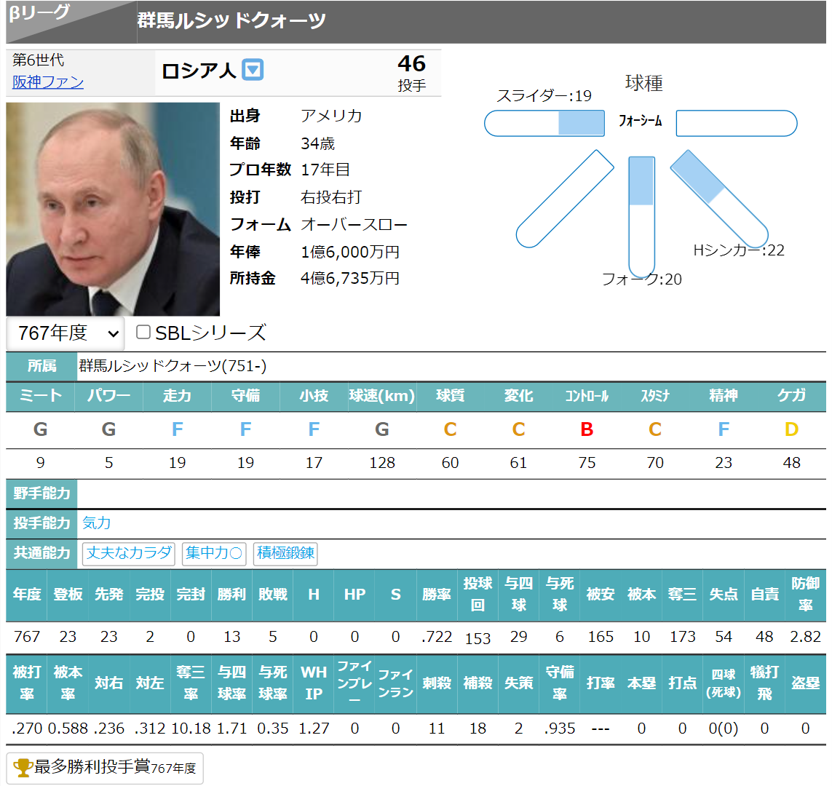
Task: Select the 集中力○ ability tag
Action: coord(214,553)
